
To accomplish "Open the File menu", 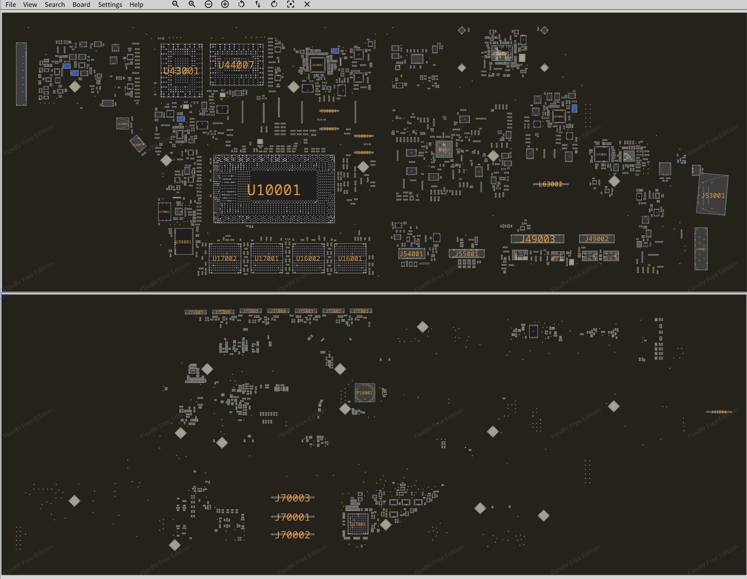I will click(10, 5).
